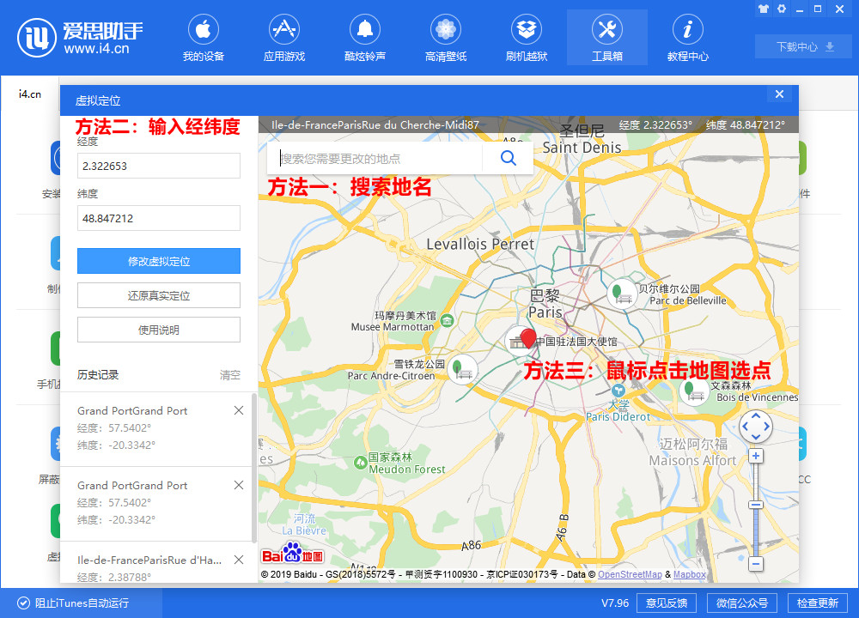859x618 pixels.
Task: Open the 教程中心 (Tutorial Center) section
Action: [687, 37]
